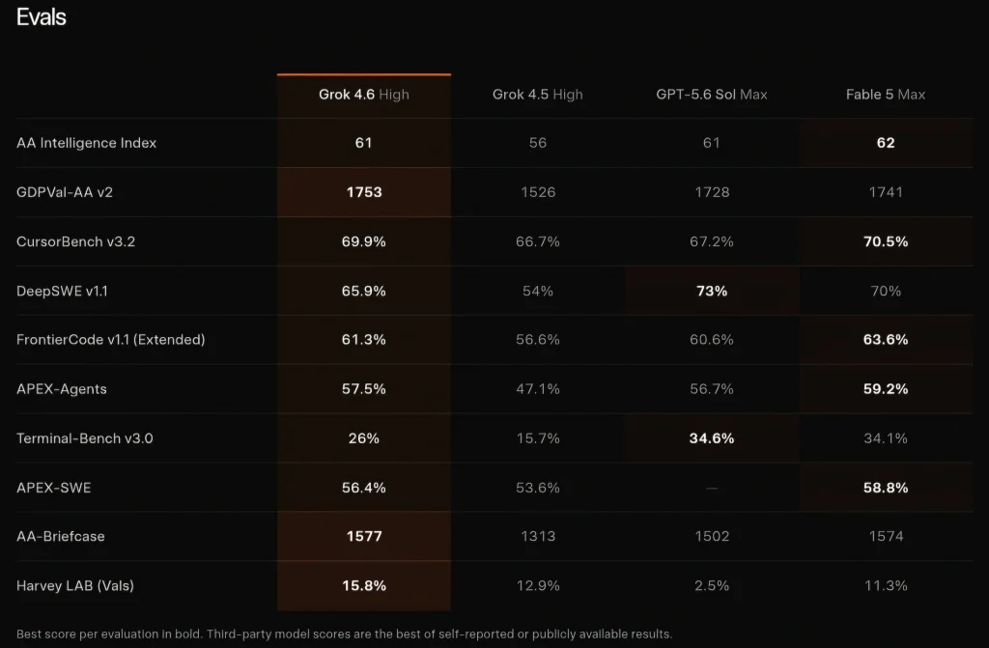Click the Fable 5 Max column header
Screen dimensions: 989x648
point(886,95)
